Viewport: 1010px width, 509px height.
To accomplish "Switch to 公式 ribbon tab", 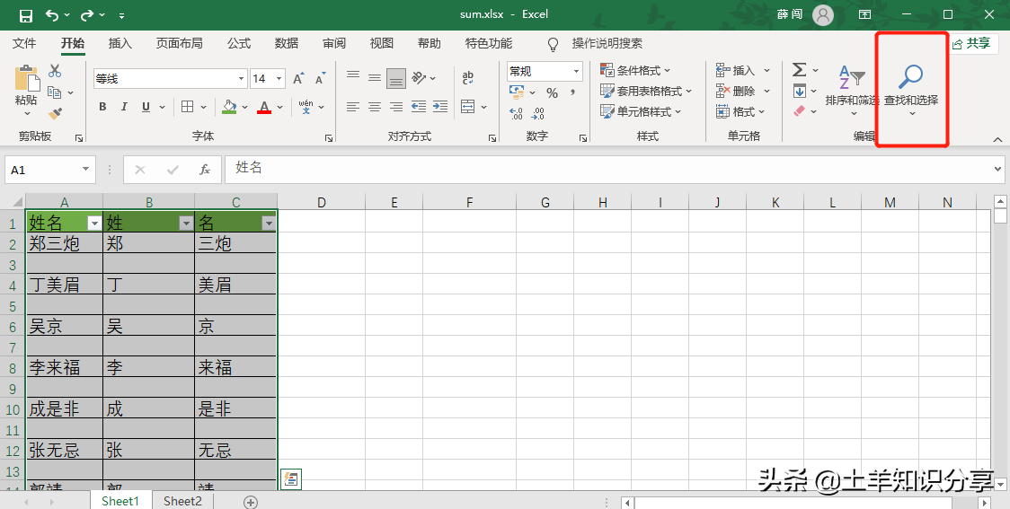I will pyautogui.click(x=238, y=44).
